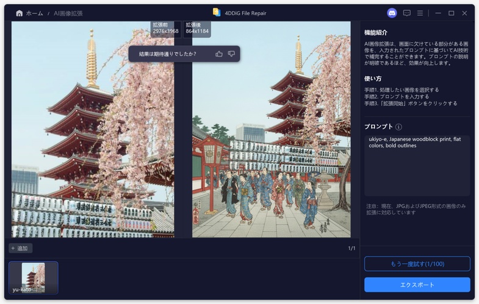This screenshot has height=304, width=479.
Task: Close the 4DDiG File Repair window
Action: [464, 13]
